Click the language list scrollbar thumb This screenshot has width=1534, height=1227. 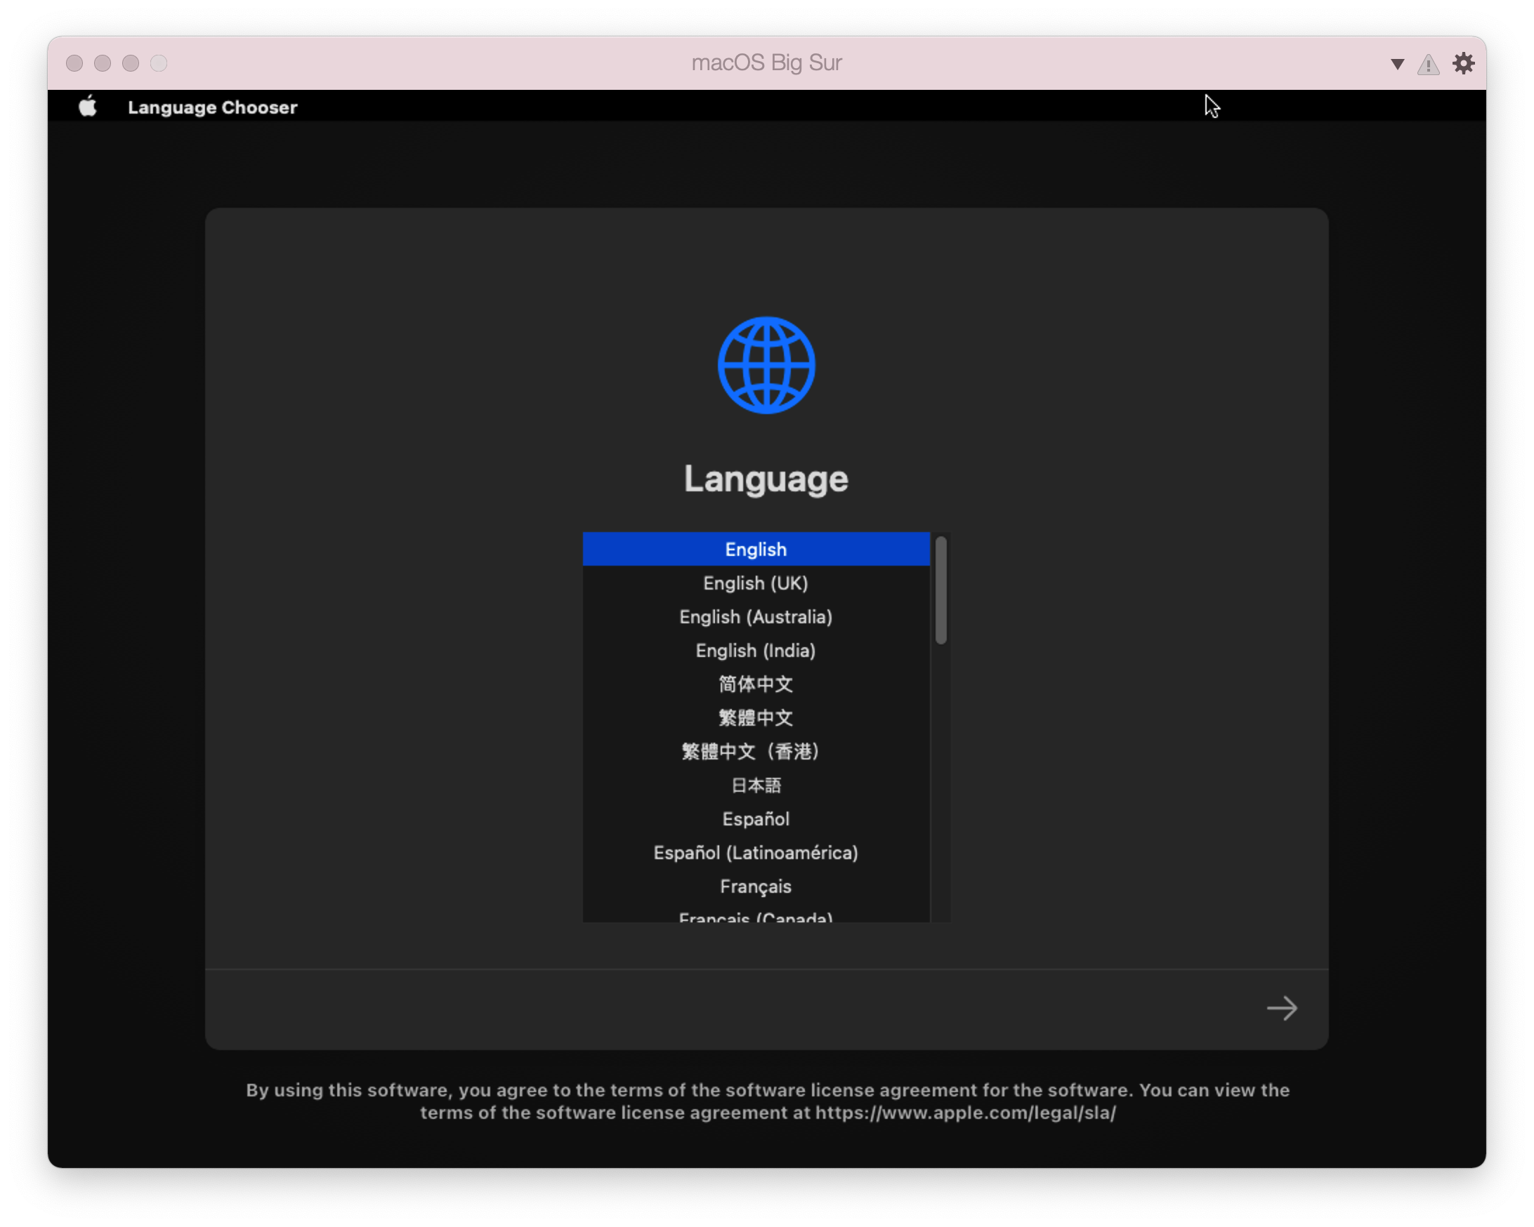940,590
